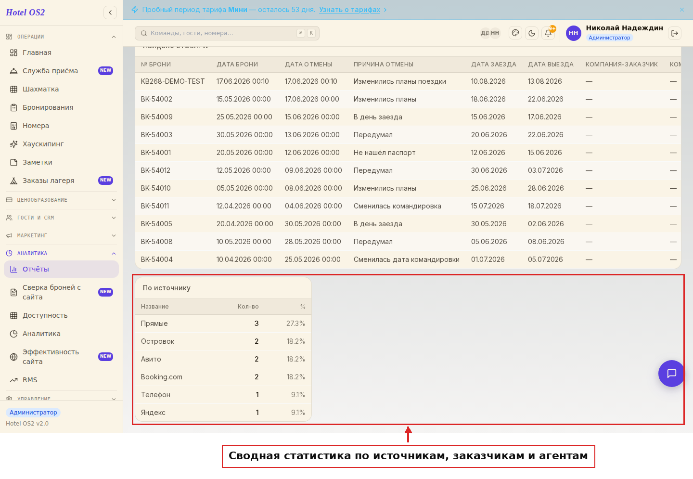Click the Название column header

(155, 307)
